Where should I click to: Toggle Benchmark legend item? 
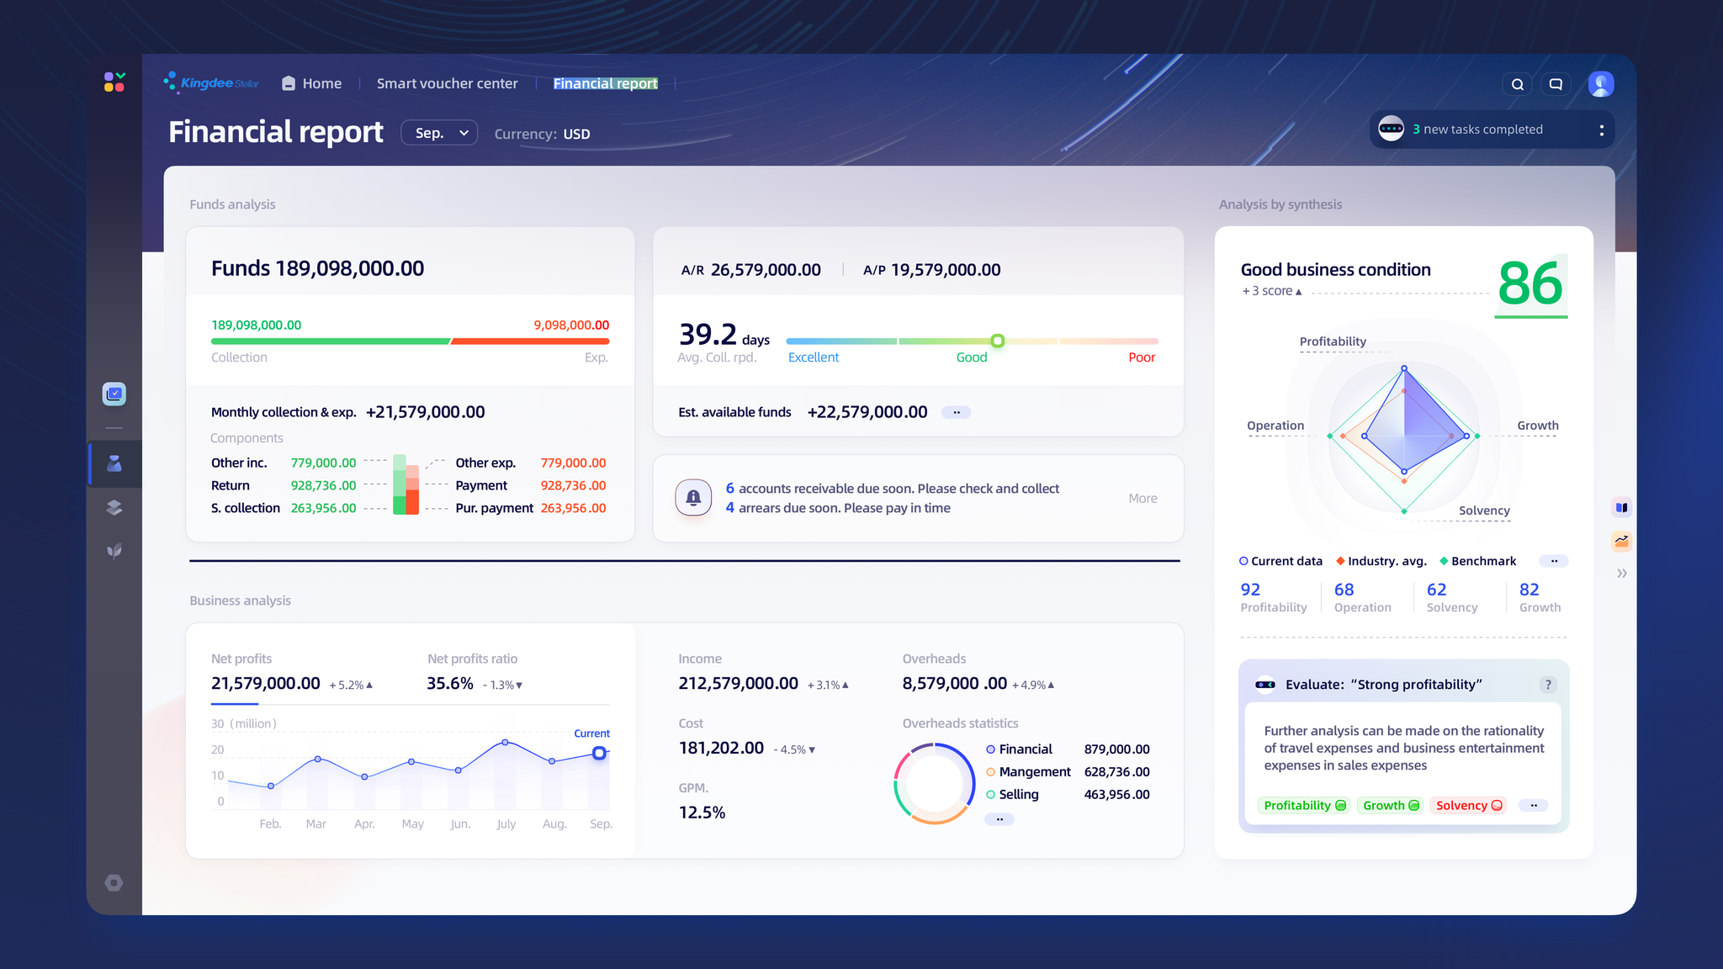click(1478, 561)
